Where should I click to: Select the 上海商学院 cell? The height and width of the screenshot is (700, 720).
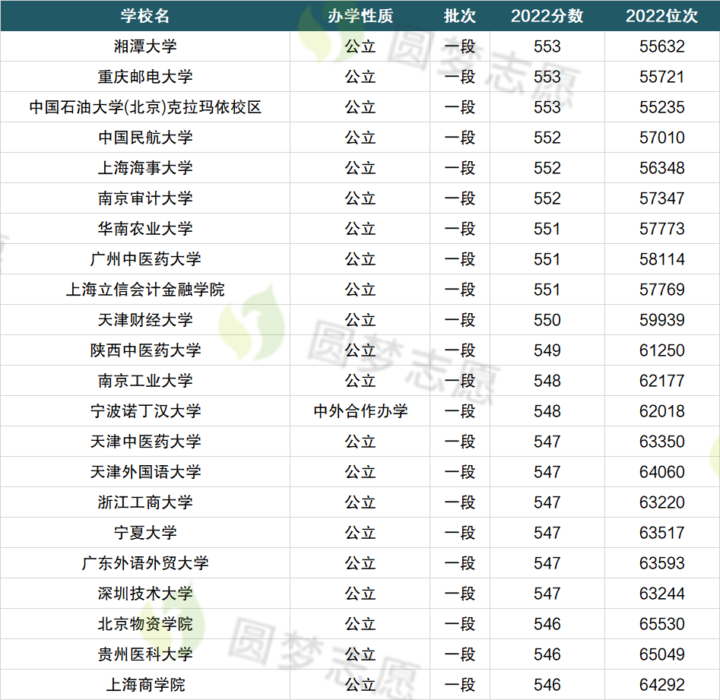[145, 685]
